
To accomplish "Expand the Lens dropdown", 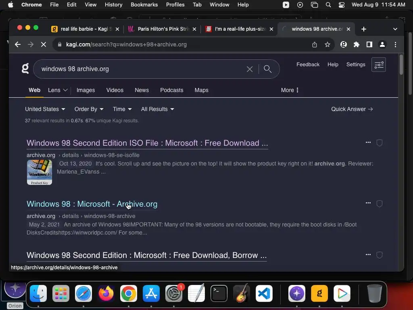I will point(58,90).
